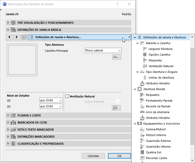Click the popup list scrollbar down arrow
195x163 pixels.
pyautogui.click(x=192, y=160)
